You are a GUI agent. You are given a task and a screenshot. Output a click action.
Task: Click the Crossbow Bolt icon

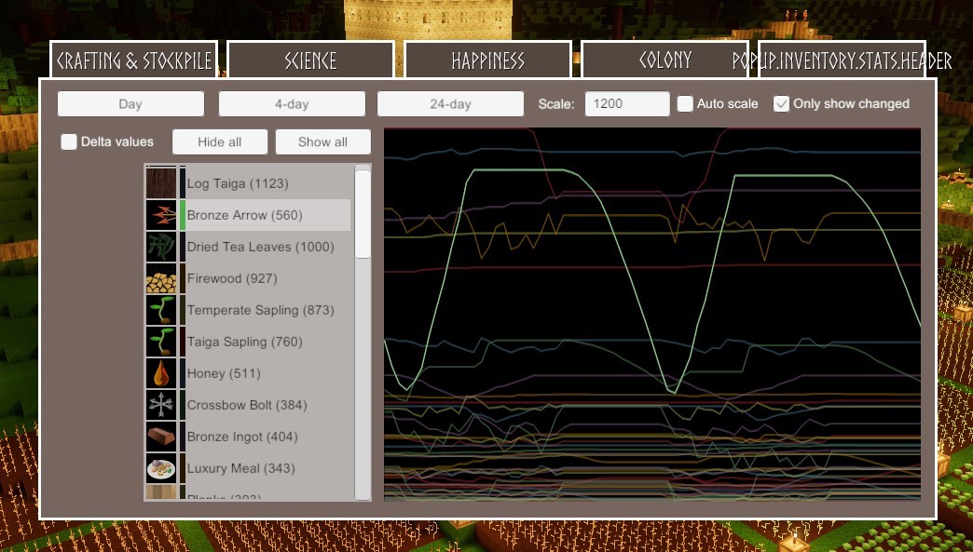tap(161, 405)
